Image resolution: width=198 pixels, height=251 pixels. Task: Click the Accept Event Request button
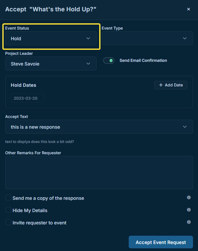click(161, 242)
